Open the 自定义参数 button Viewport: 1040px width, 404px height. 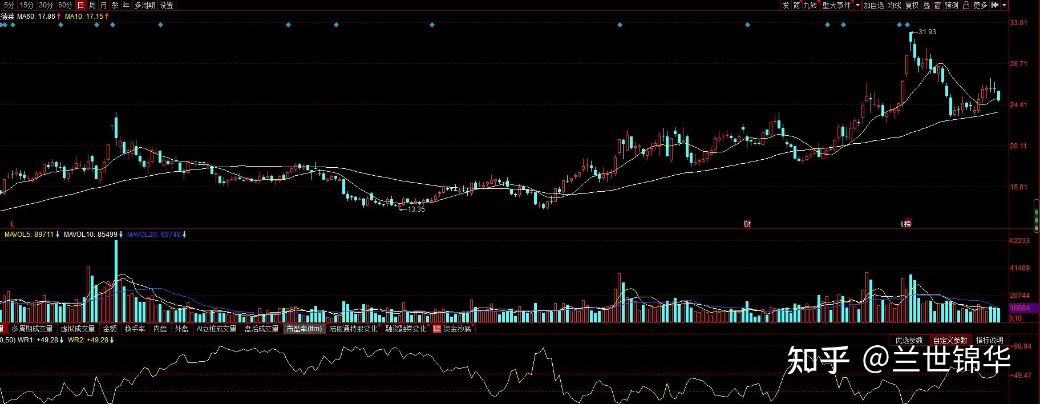(x=950, y=340)
